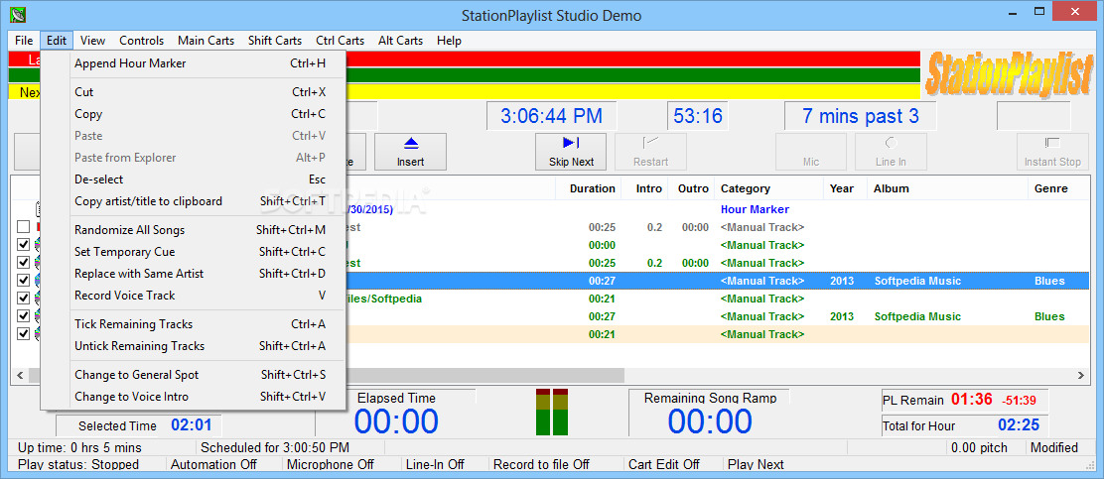Viewport: 1104px width, 479px height.
Task: Click the Category column header
Action: pos(768,188)
